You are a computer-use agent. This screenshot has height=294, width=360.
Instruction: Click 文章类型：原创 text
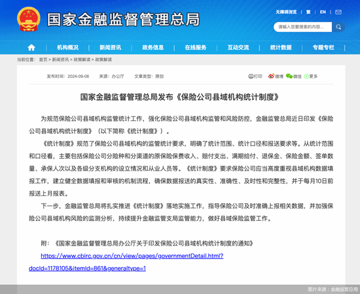[149, 76]
